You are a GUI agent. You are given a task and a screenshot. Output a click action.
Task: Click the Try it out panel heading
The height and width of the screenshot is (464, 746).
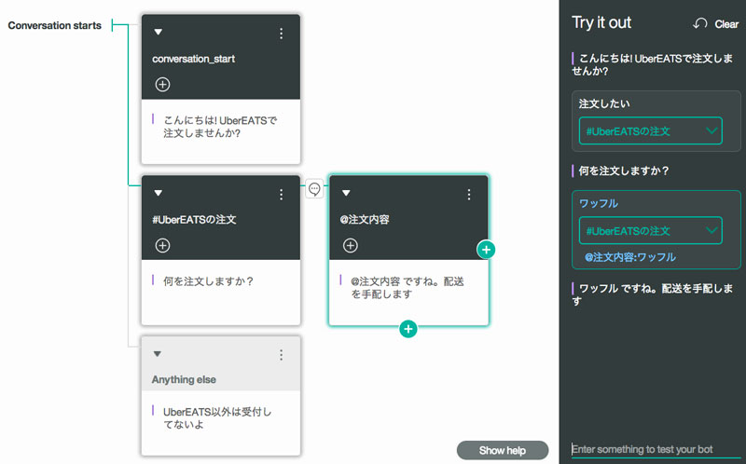point(601,22)
